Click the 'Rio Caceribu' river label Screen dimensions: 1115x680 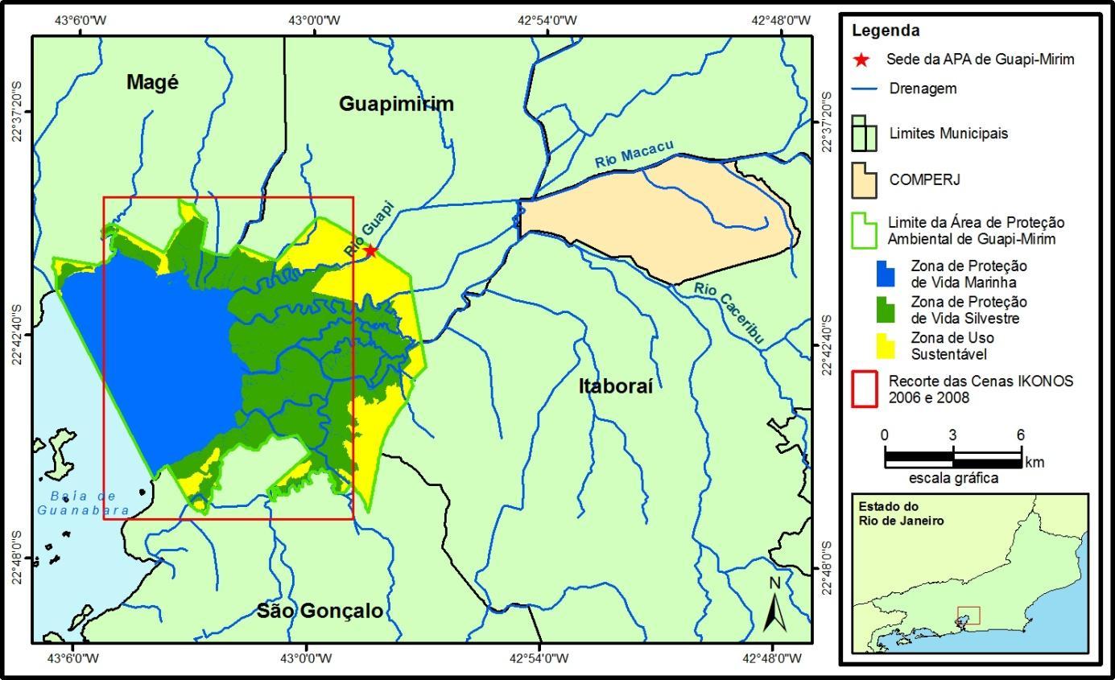pyautogui.click(x=728, y=313)
